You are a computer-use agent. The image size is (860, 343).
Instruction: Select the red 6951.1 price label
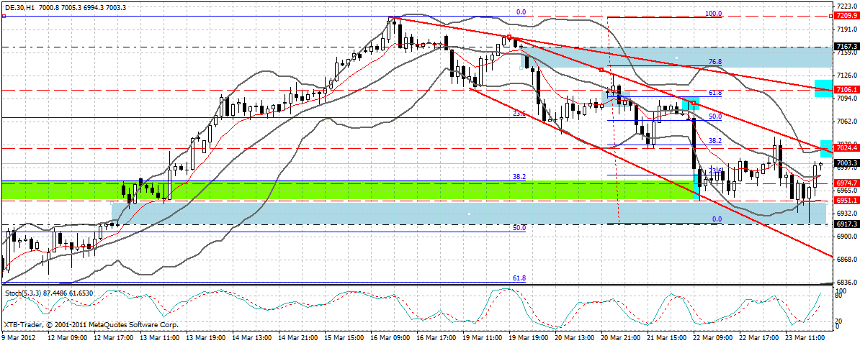pos(846,201)
